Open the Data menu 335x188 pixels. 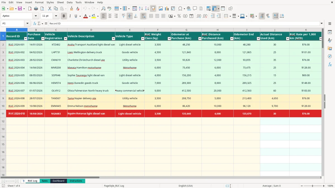click(70, 2)
